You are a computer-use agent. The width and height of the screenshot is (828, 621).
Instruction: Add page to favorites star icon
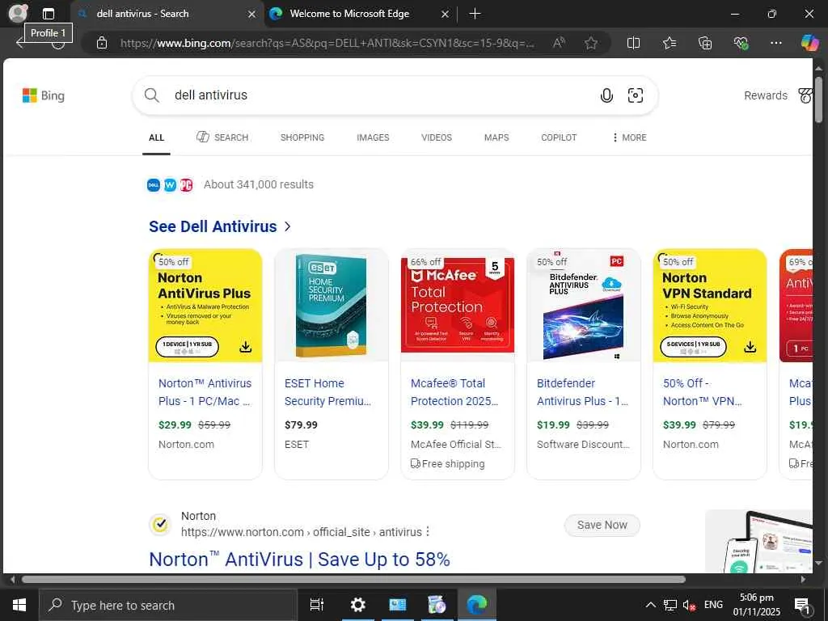[591, 43]
